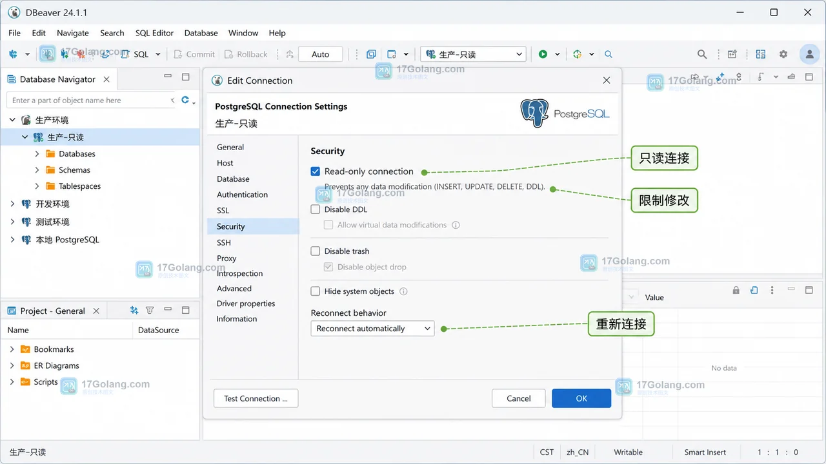Open the Database menu

point(201,33)
